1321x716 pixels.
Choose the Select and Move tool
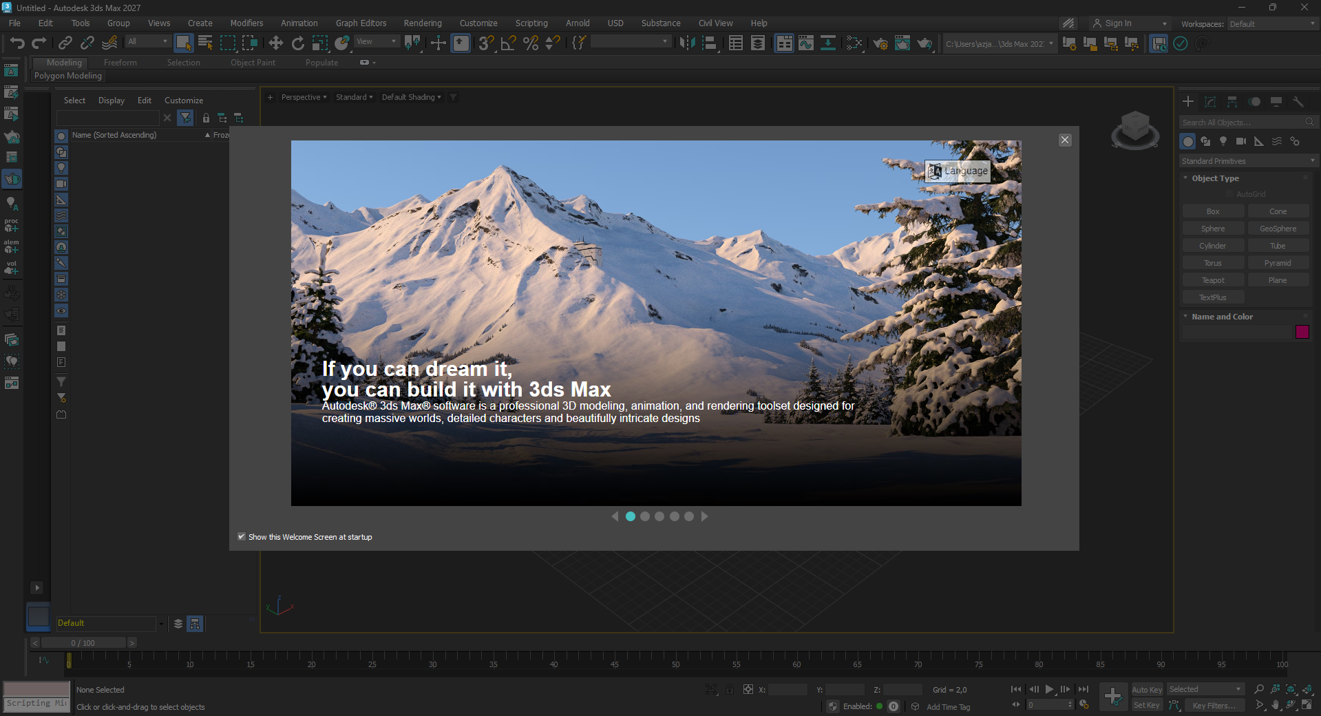[x=275, y=43]
